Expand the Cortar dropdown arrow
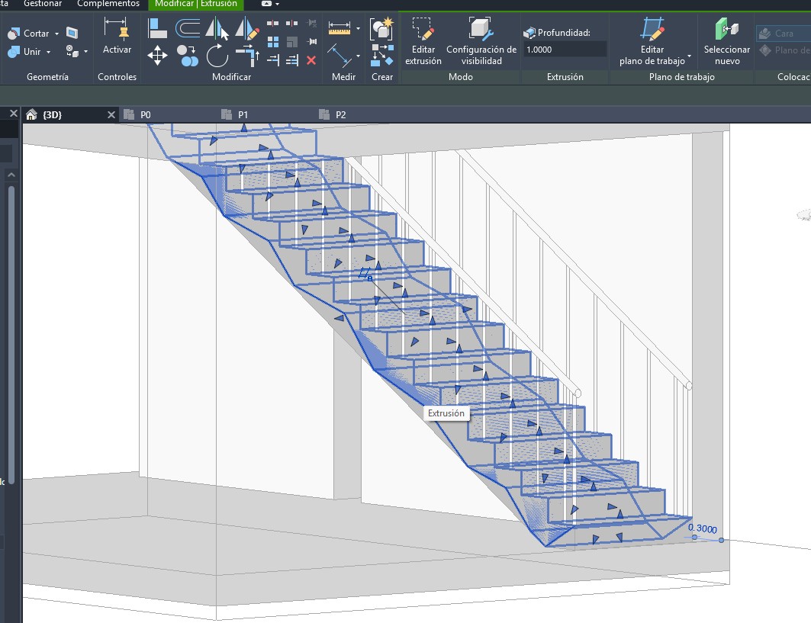 click(56, 34)
